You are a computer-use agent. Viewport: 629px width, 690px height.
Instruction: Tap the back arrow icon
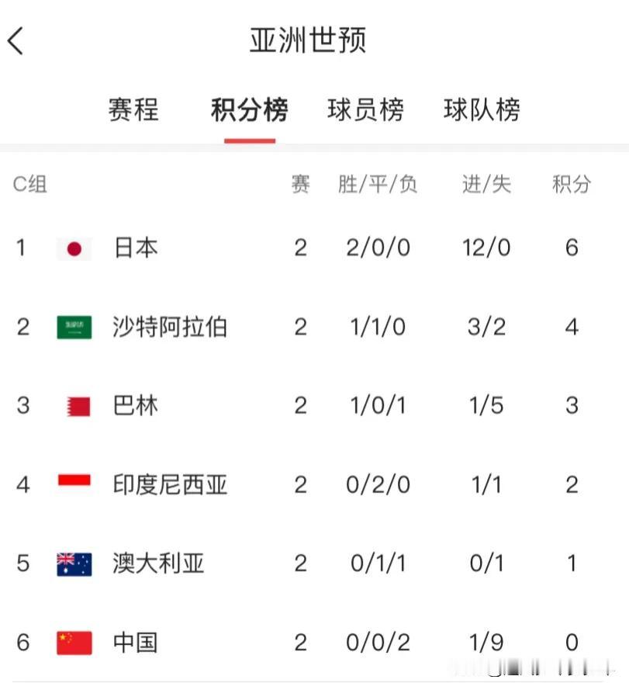point(16,41)
